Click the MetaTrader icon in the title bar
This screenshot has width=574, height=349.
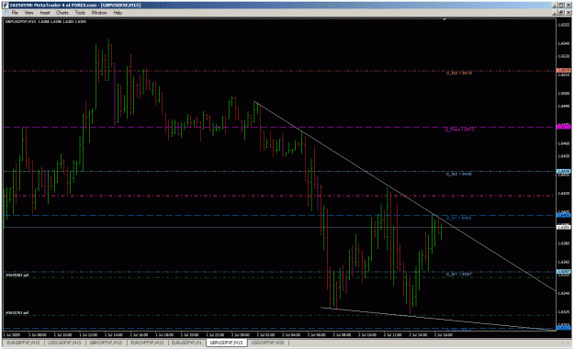(x=6, y=6)
